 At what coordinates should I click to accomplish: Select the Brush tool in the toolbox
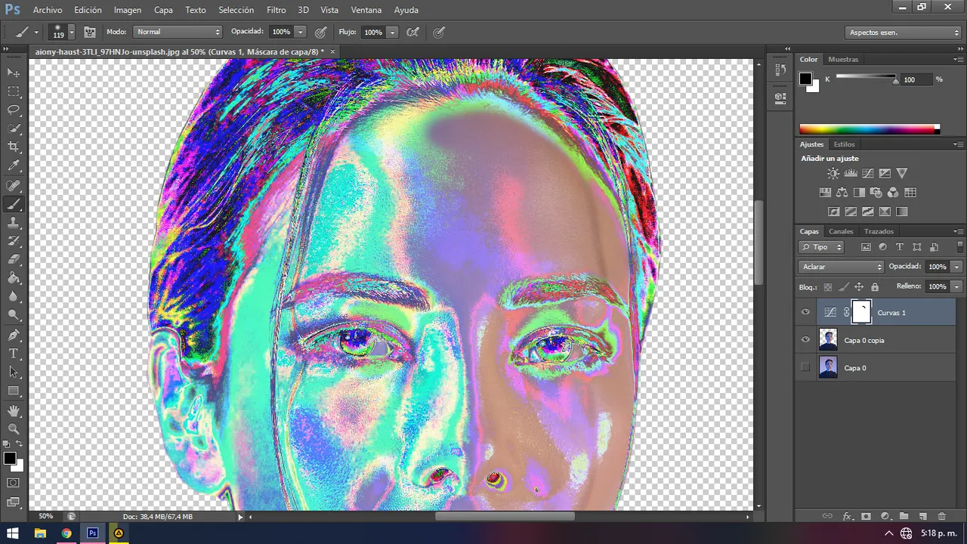(x=14, y=205)
